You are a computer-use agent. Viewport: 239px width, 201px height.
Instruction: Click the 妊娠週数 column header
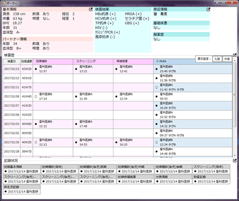coord(26,61)
